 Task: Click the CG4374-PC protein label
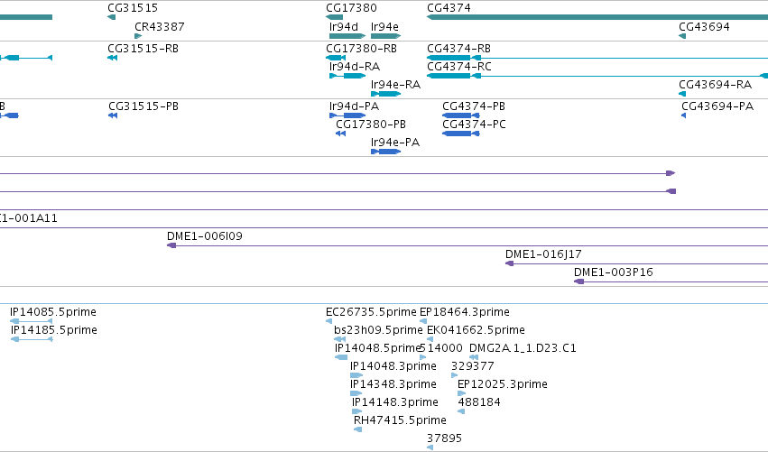tap(474, 125)
